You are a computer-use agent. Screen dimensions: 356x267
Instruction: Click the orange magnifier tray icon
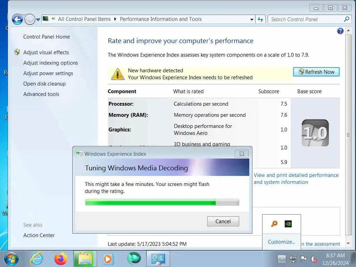coord(274,224)
